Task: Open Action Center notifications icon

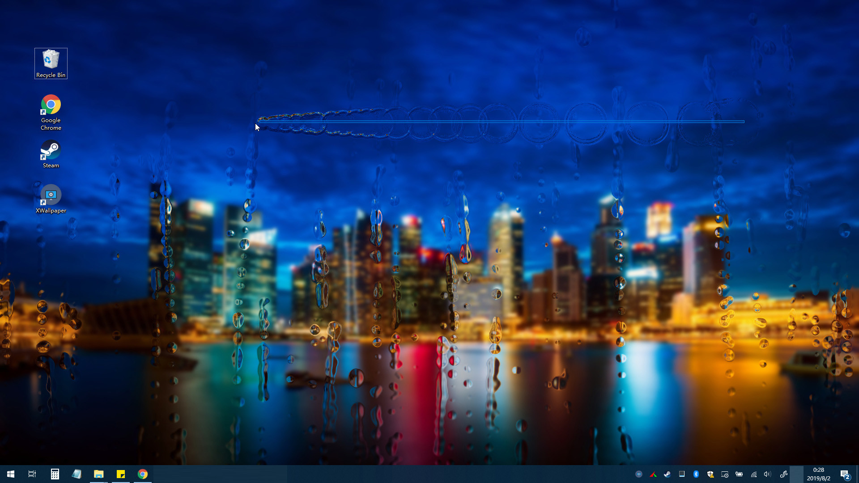Action: [845, 474]
